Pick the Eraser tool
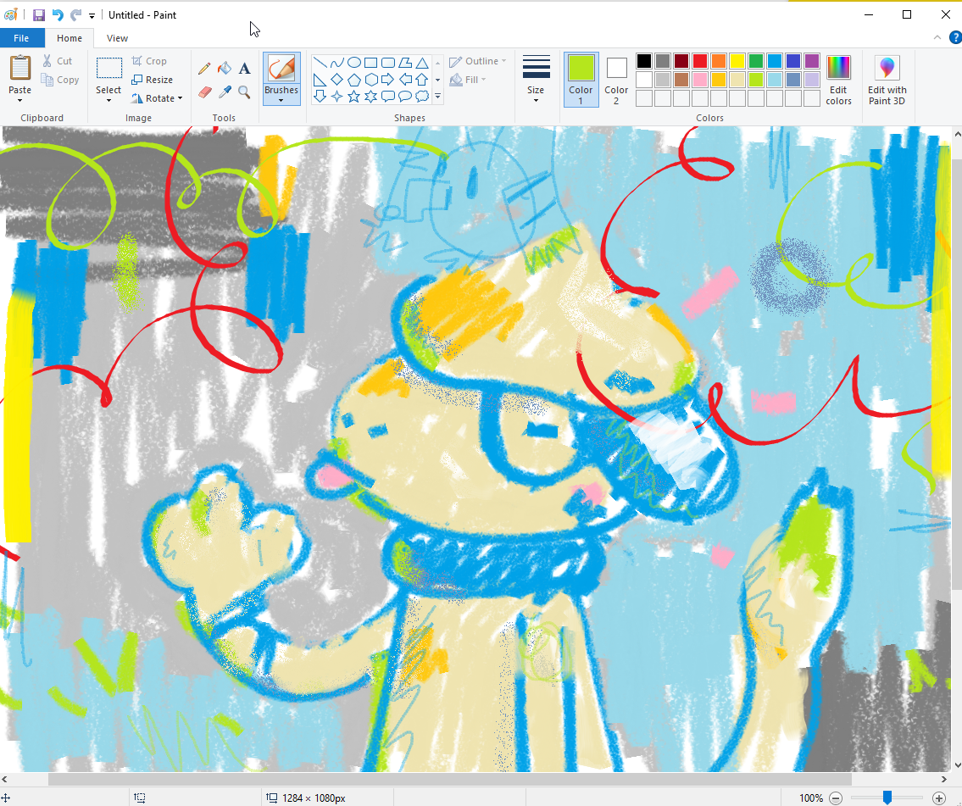The height and width of the screenshot is (806, 962). click(x=204, y=92)
